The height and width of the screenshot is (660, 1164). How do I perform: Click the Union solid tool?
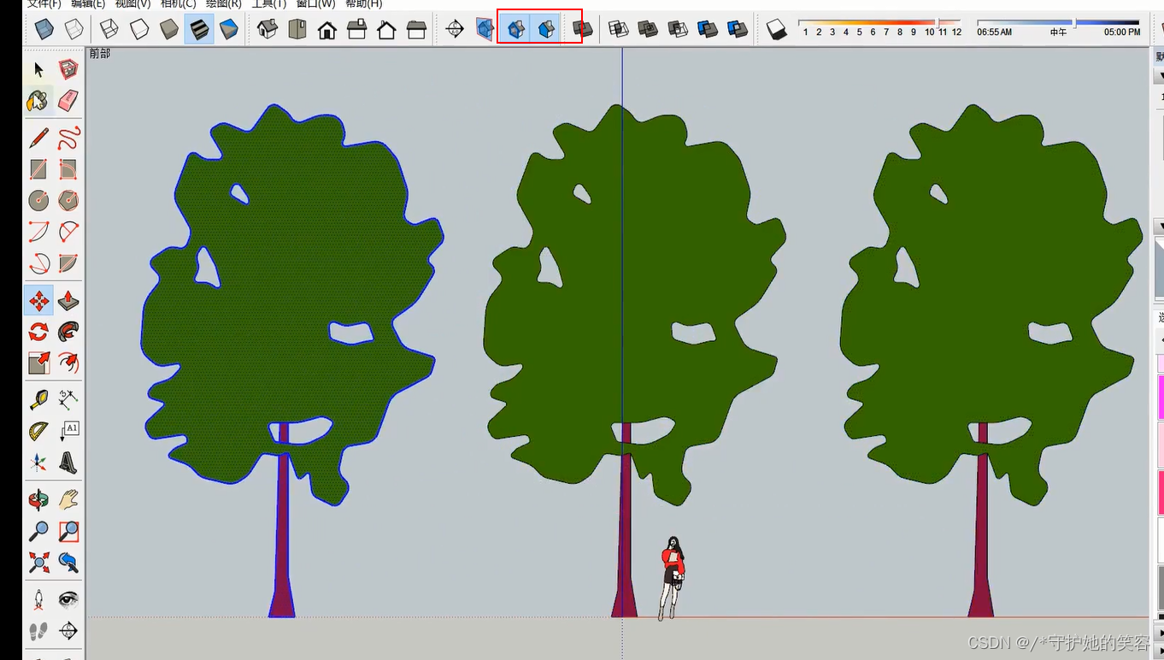(648, 29)
